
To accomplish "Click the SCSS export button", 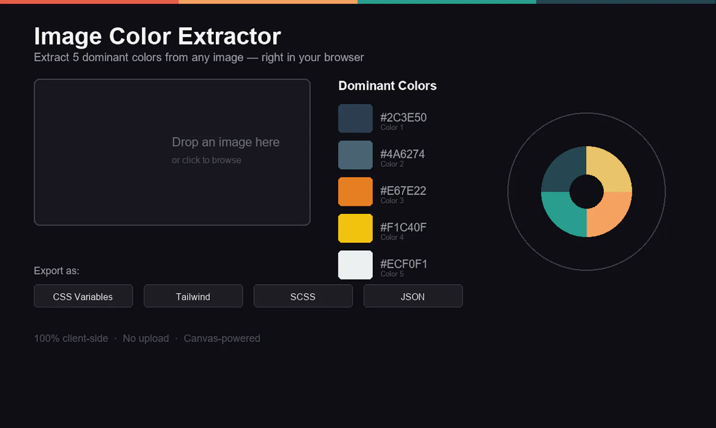I will tap(303, 296).
